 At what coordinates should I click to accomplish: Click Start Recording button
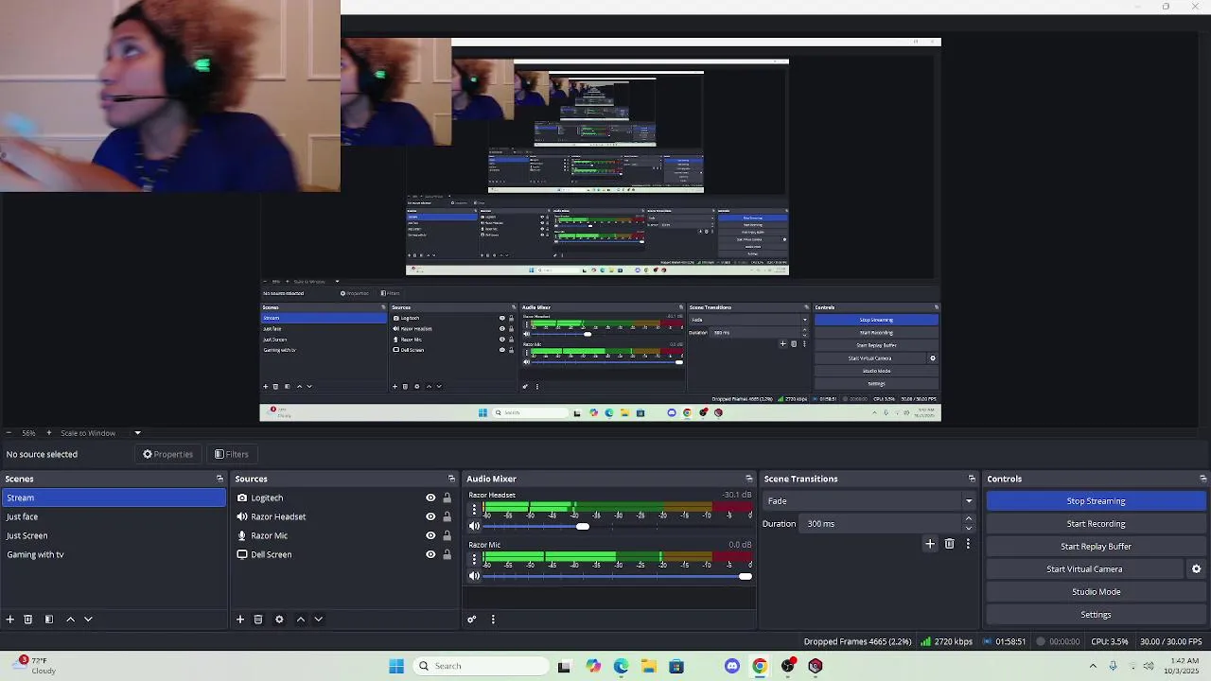coord(1096,524)
